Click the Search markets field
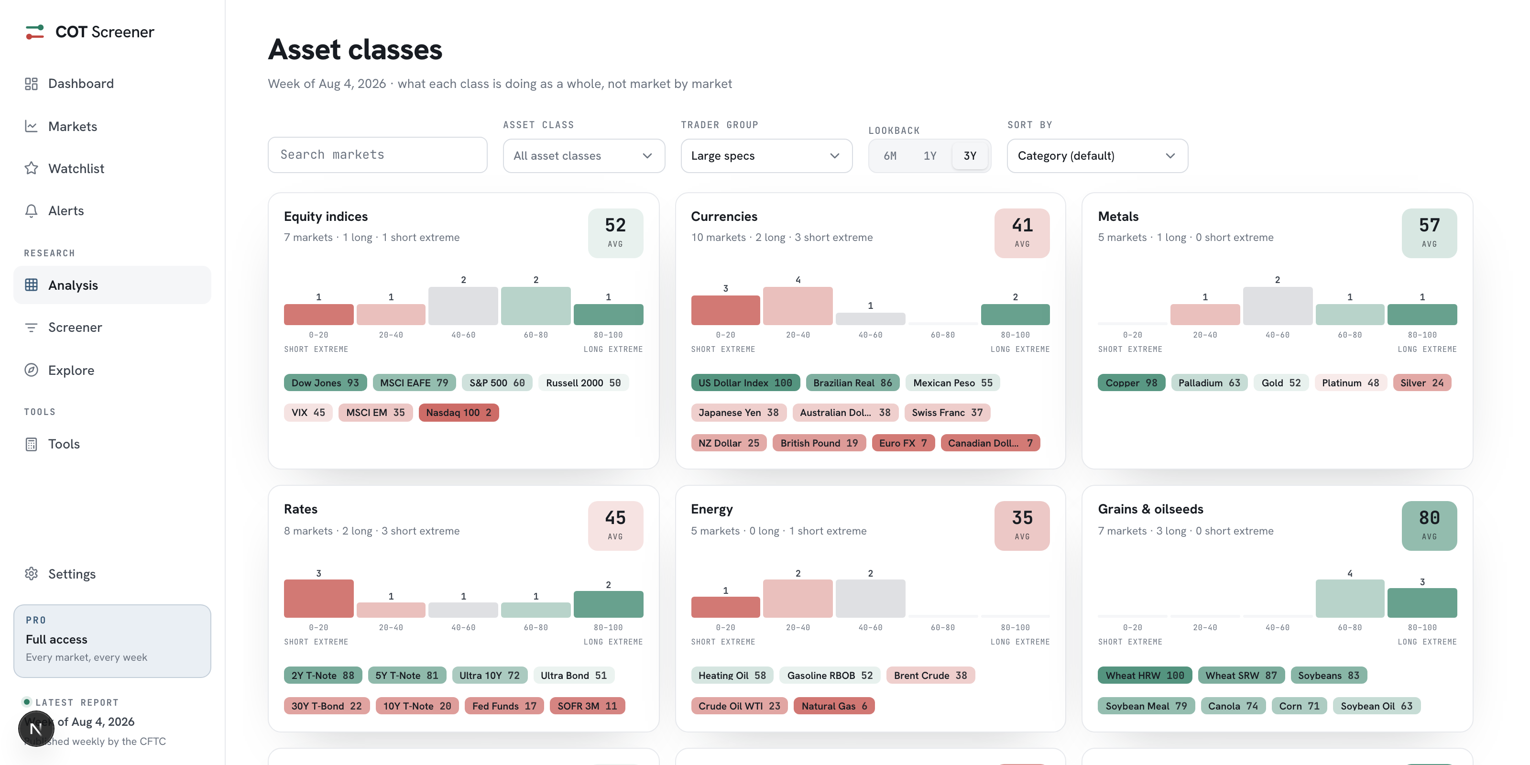 coord(377,155)
